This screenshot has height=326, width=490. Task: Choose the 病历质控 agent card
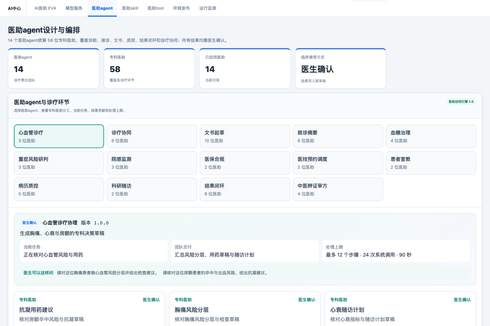[x=59, y=189]
